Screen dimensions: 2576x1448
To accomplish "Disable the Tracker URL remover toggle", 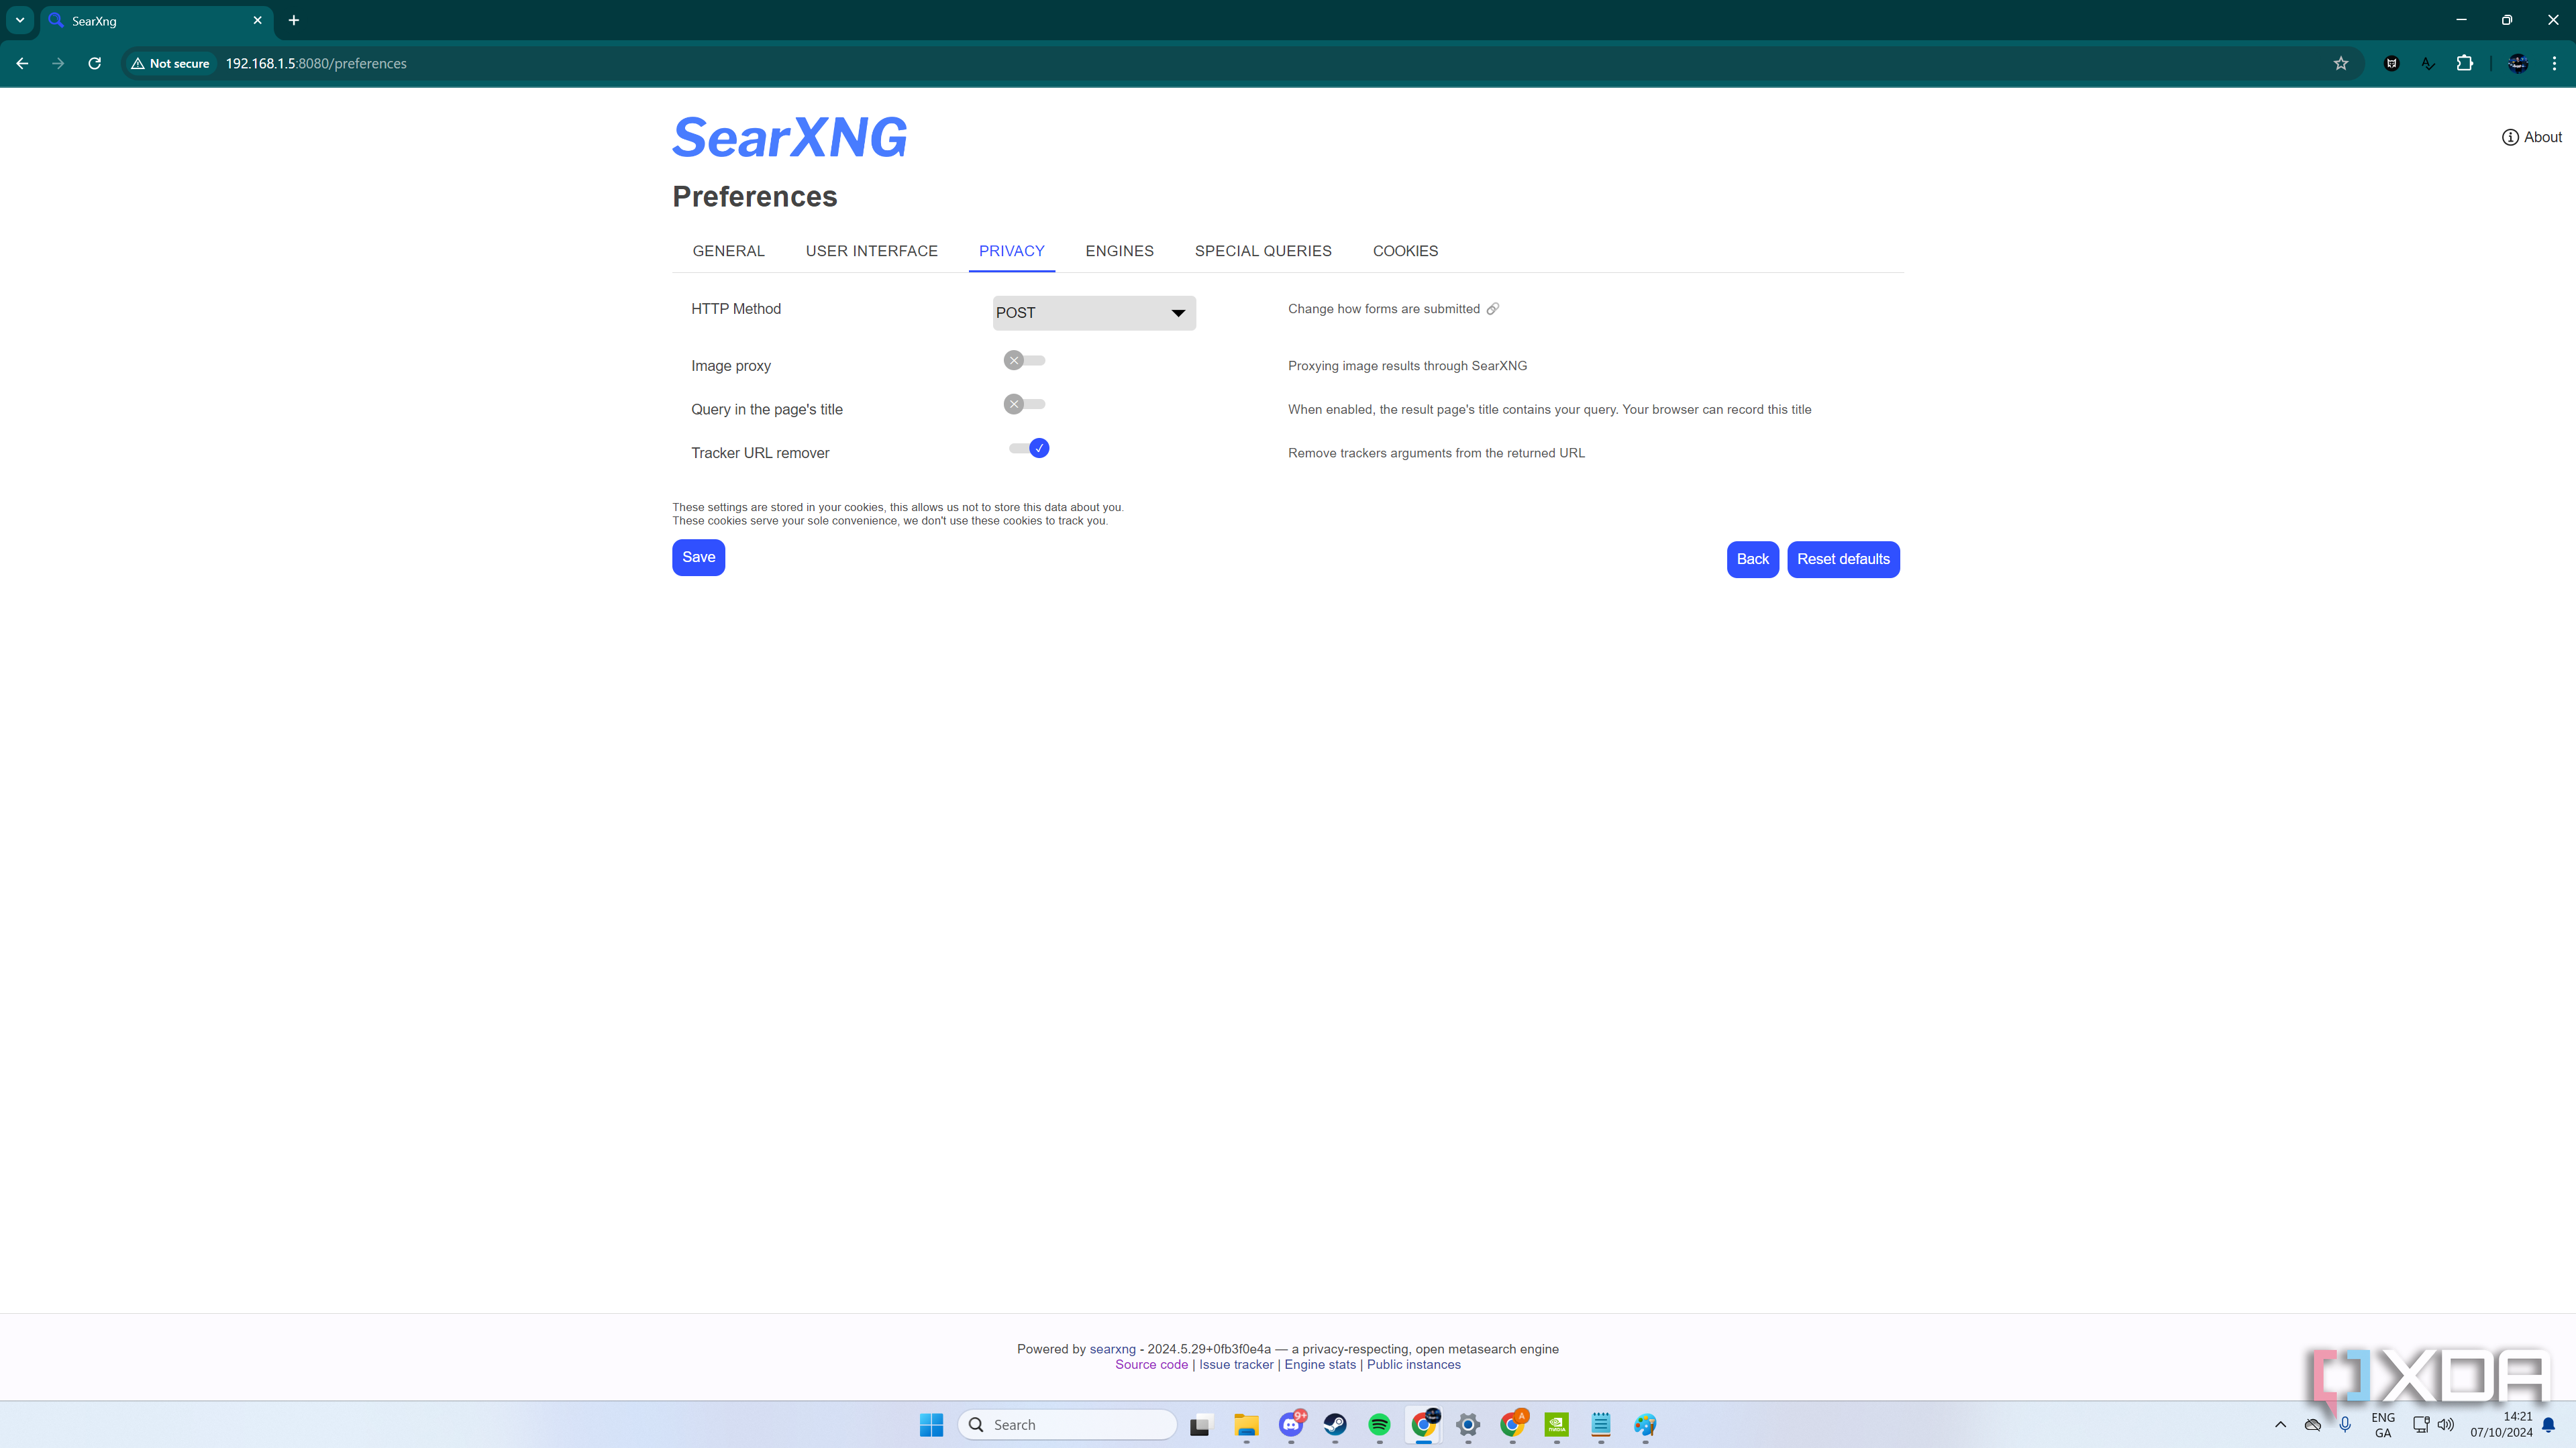I will tap(1029, 448).
